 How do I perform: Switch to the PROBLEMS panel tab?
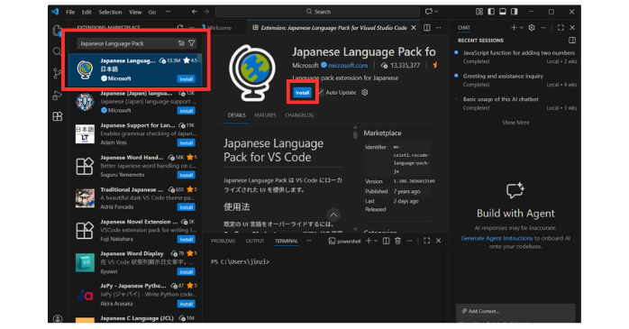[223, 242]
